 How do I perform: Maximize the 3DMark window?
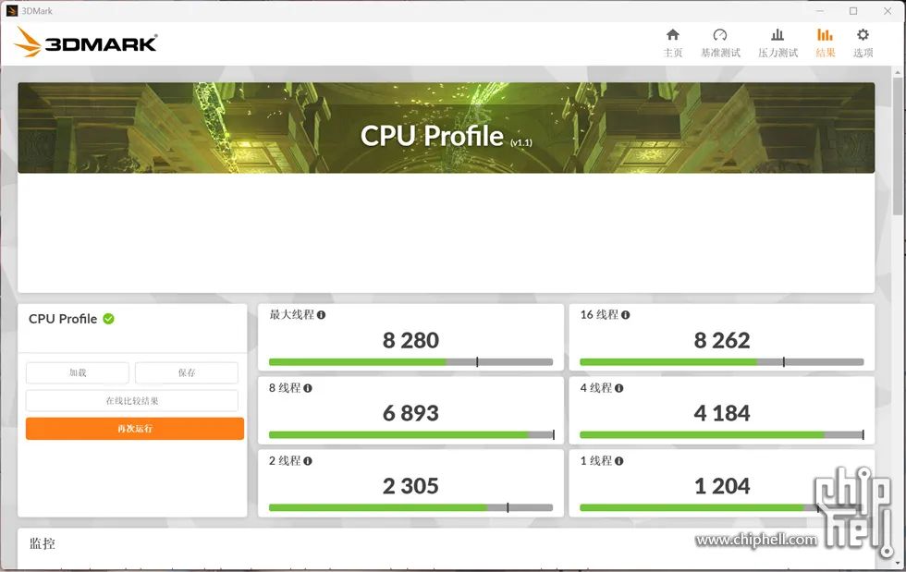tap(853, 11)
